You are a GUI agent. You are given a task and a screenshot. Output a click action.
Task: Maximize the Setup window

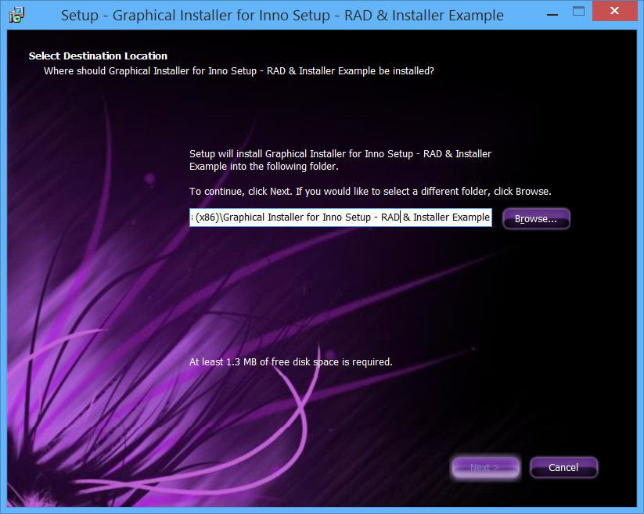click(578, 12)
